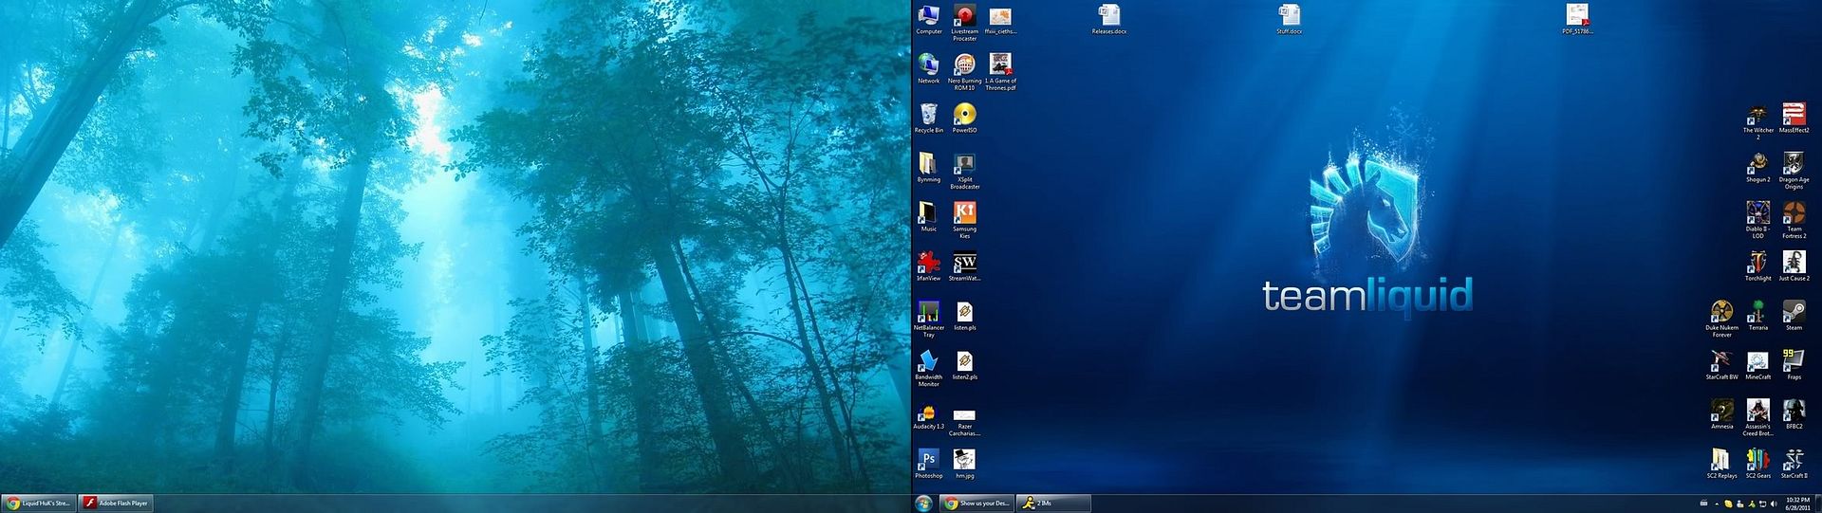Select the Razer Carcharias image file
Screen dimensions: 1822x513
(x=964, y=421)
